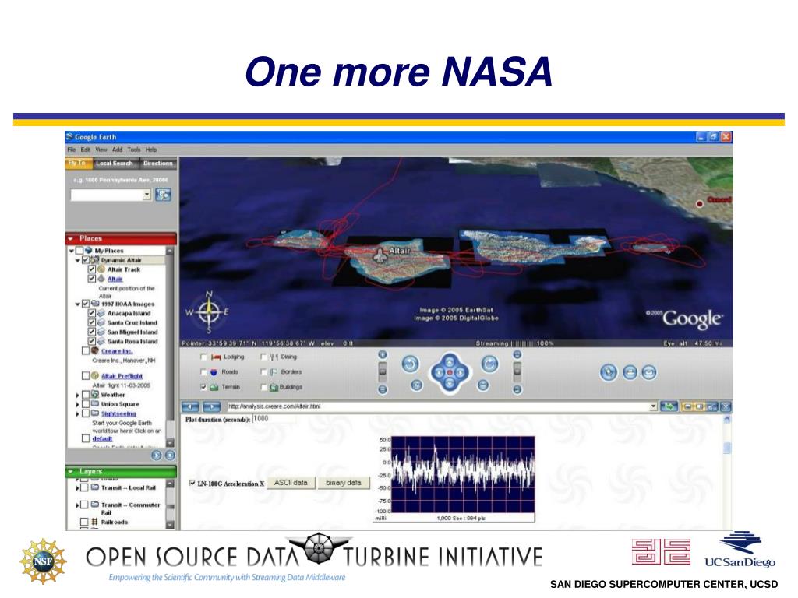Click the ASCII data button
The image size is (798, 598).
coord(291,483)
